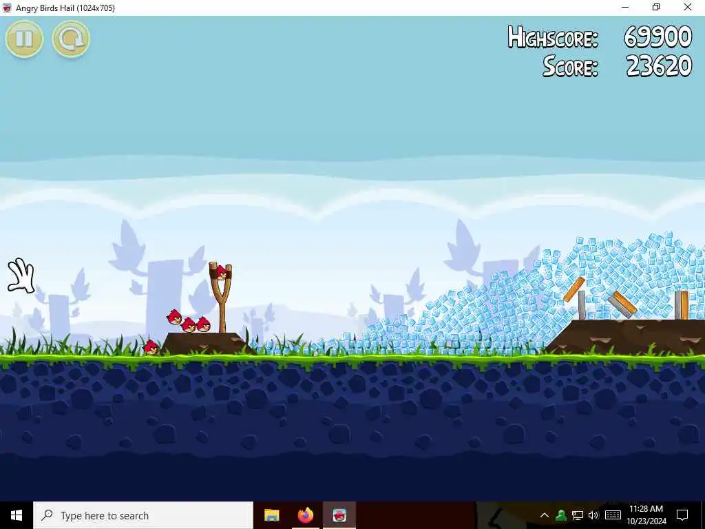The width and height of the screenshot is (705, 529).
Task: Launch Firefox from the taskbar
Action: tap(306, 515)
